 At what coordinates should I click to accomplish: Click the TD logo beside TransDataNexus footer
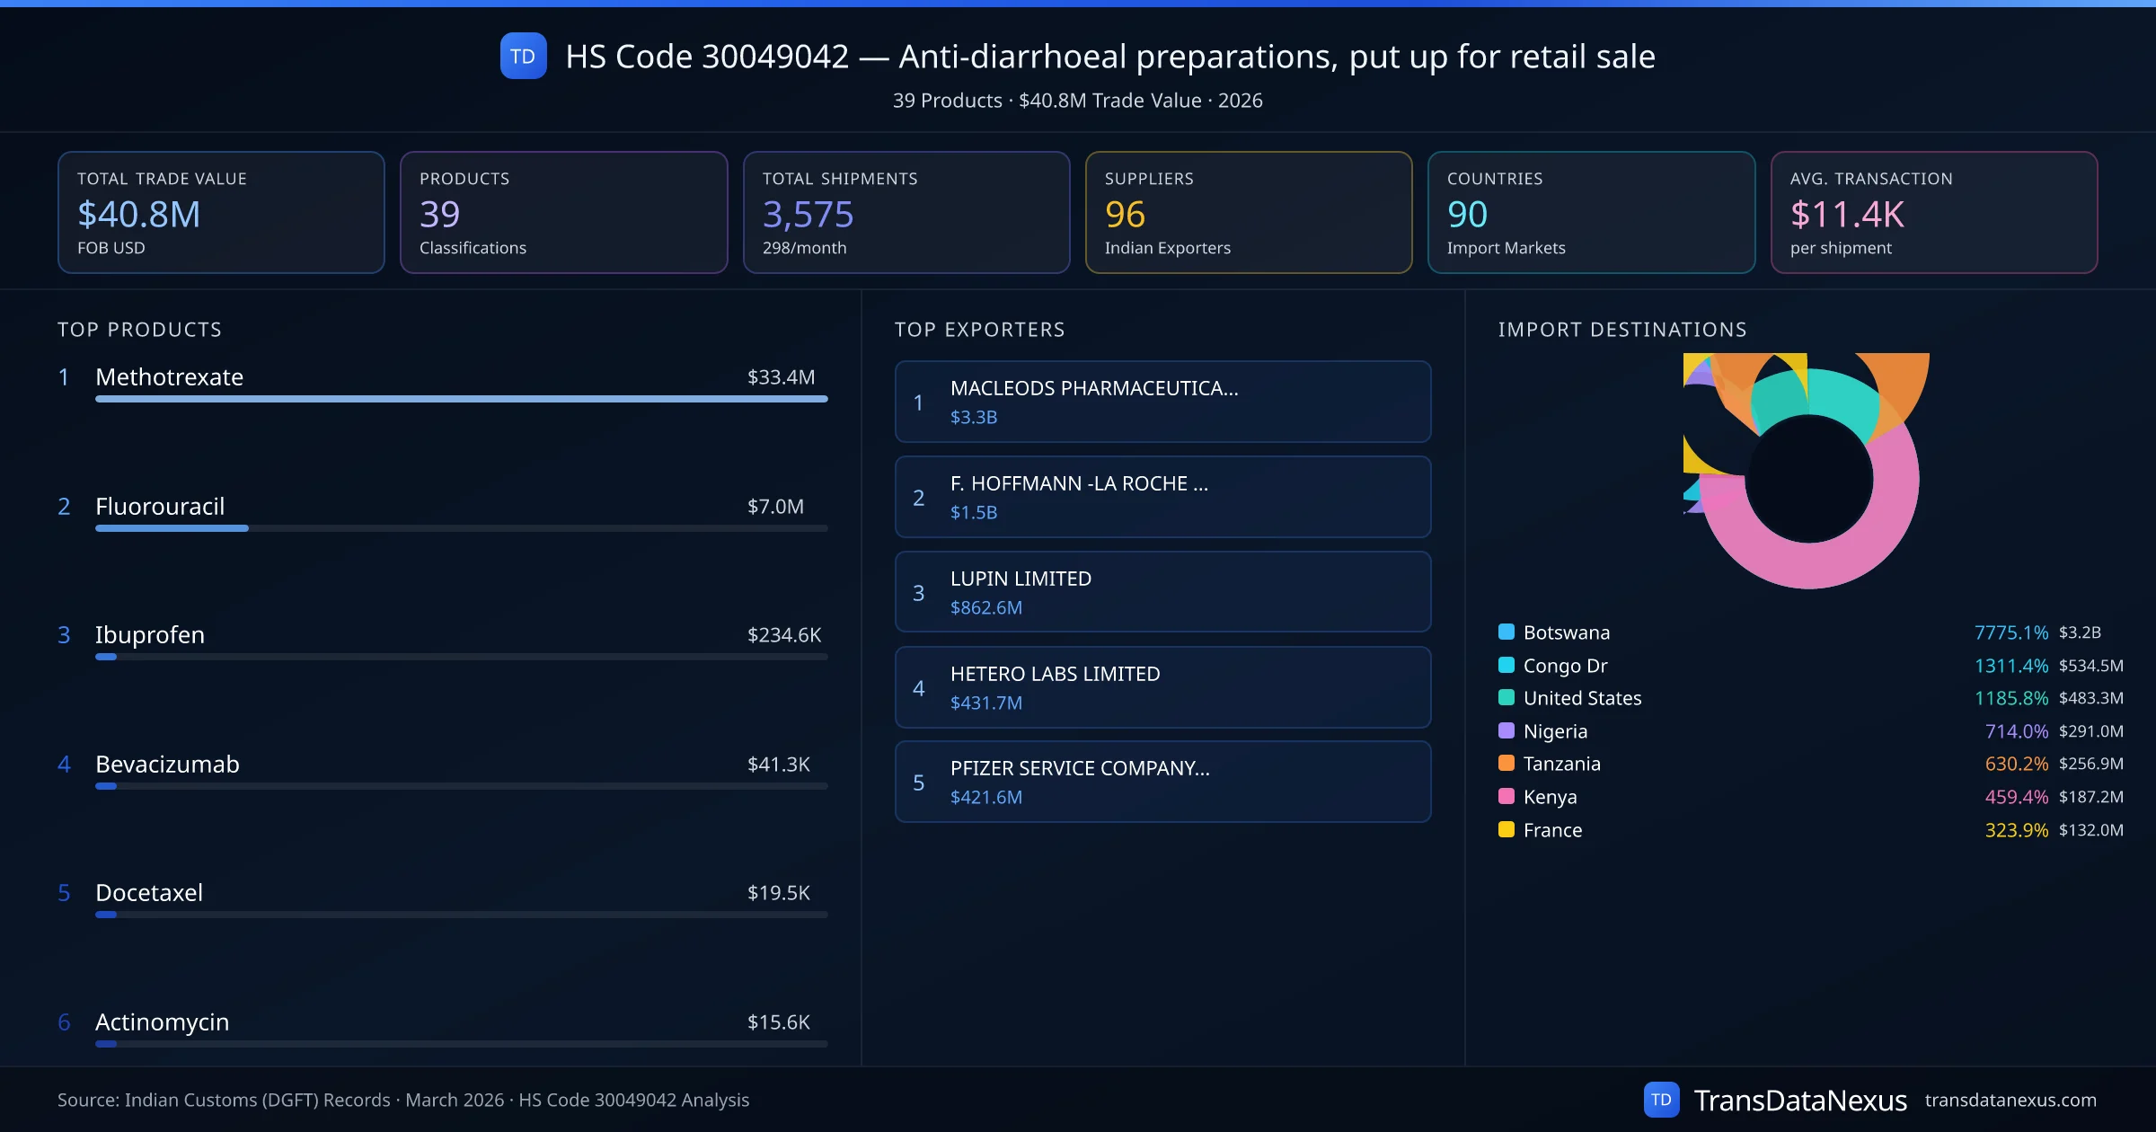1661,1100
